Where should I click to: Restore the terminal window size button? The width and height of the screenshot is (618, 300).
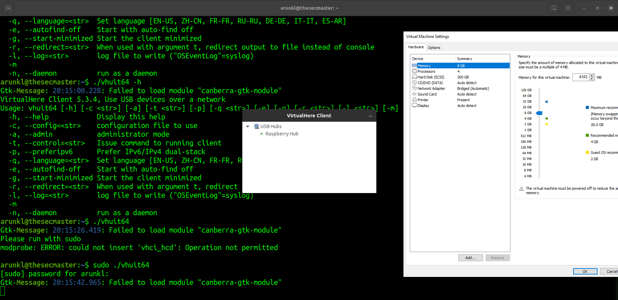[x=597, y=8]
